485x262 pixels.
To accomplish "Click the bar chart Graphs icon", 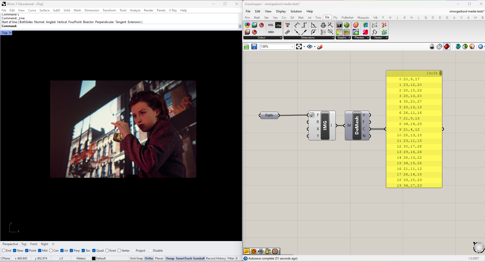I will 339,25.
